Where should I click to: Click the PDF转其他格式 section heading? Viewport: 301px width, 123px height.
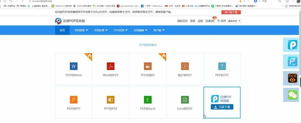coord(148,45)
